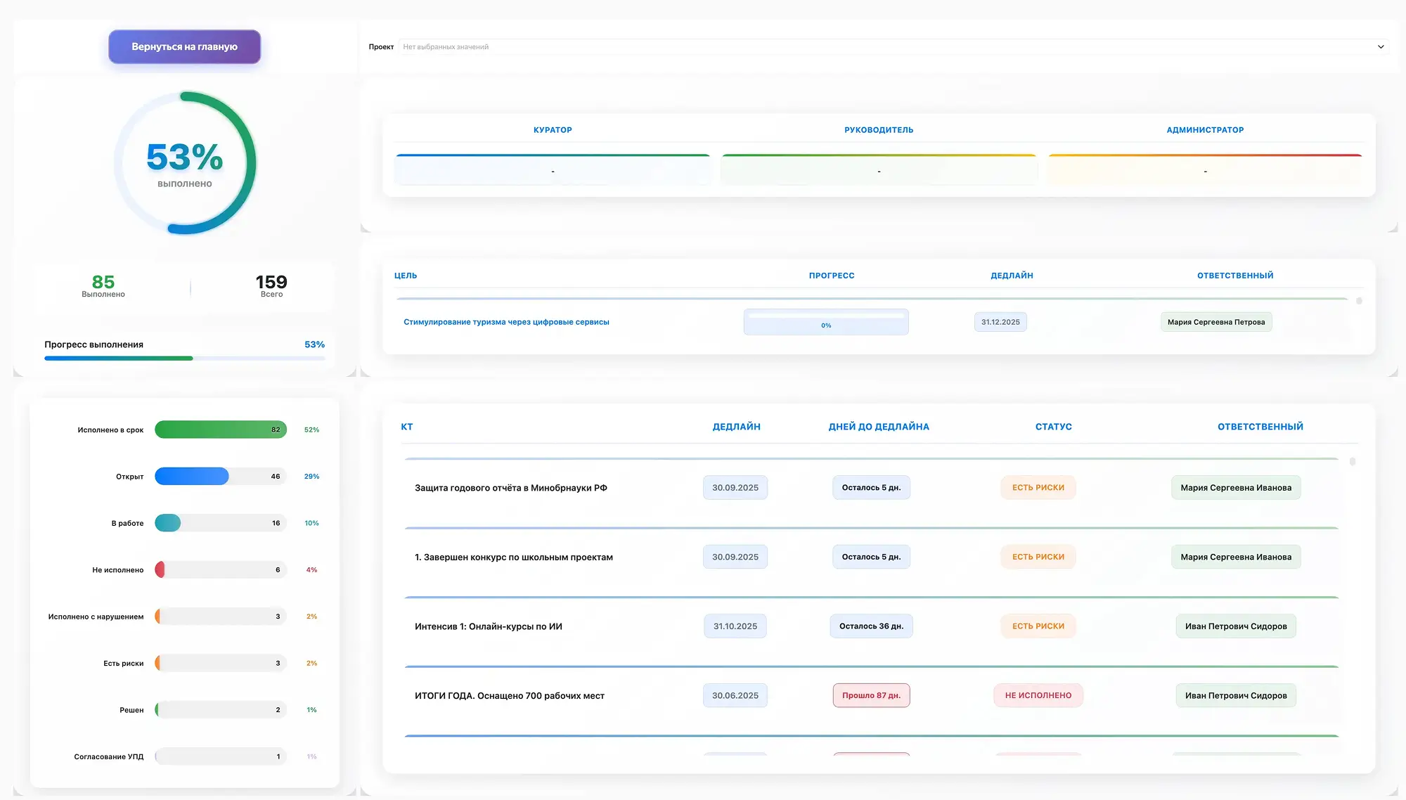Click the КТ table scrollbar thumb
The image size is (1406, 800).
point(1352,462)
